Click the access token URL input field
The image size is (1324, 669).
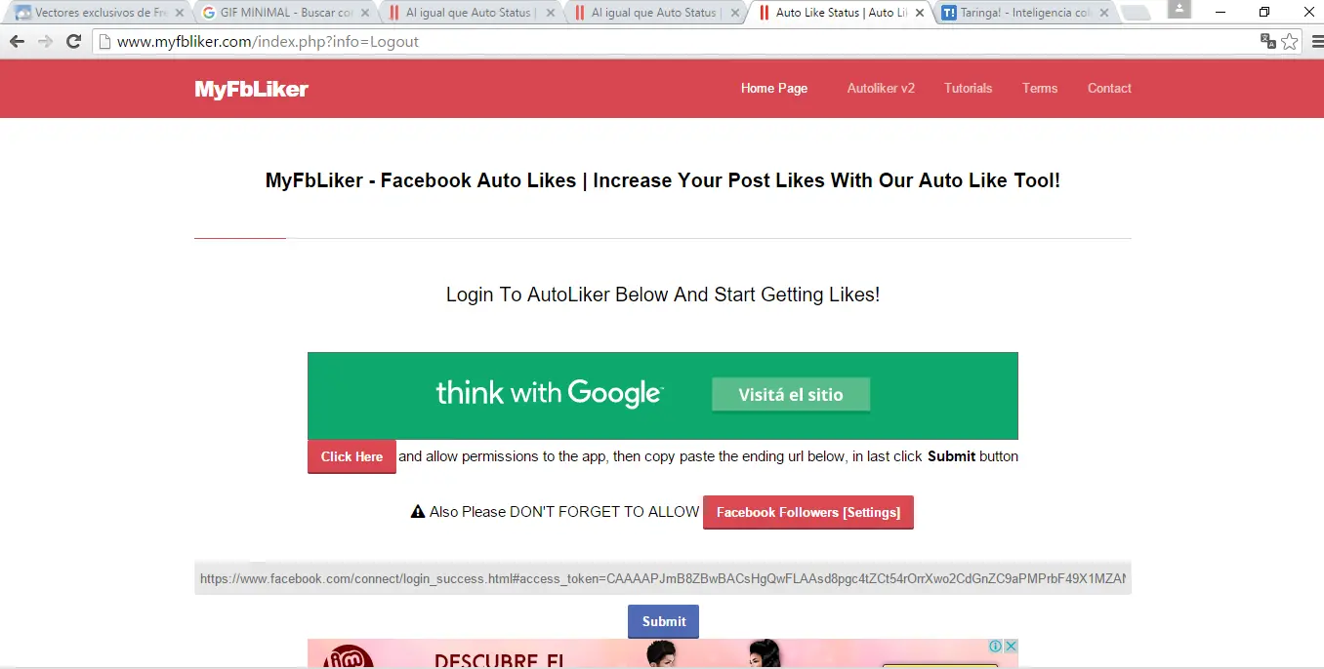point(663,578)
